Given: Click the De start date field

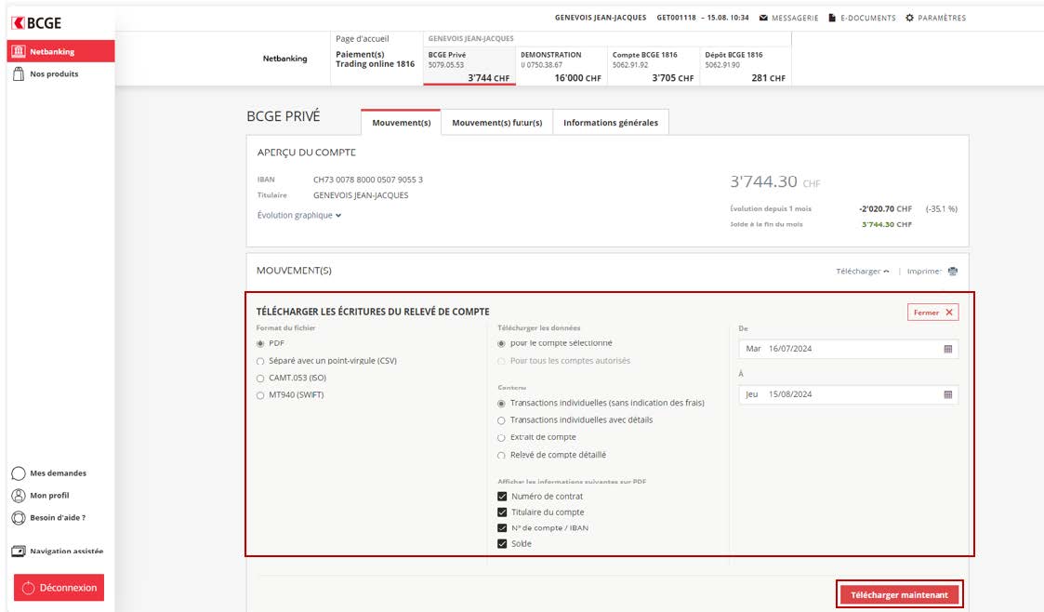Looking at the screenshot, I should point(848,349).
